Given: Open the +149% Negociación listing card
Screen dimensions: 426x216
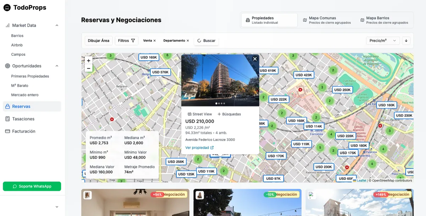Looking at the screenshot, I should [x=360, y=202].
